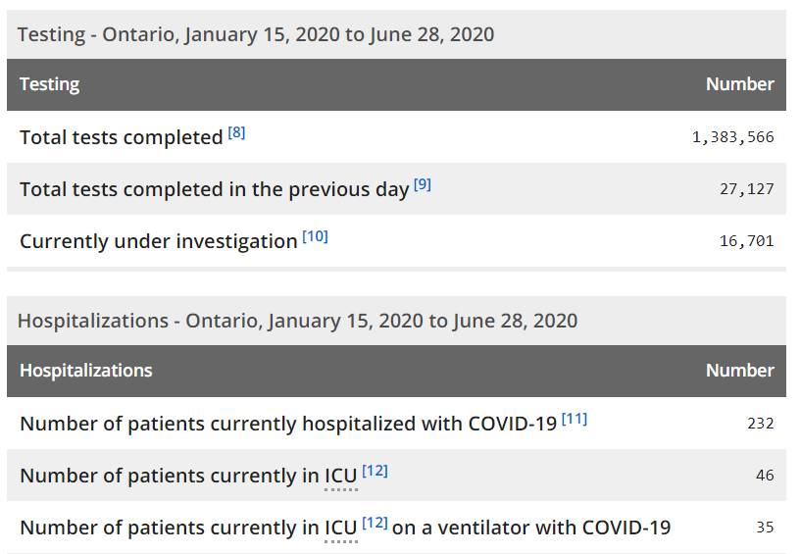Click ICU abbreviation in ventilator row
The image size is (801, 554).
coord(341,529)
